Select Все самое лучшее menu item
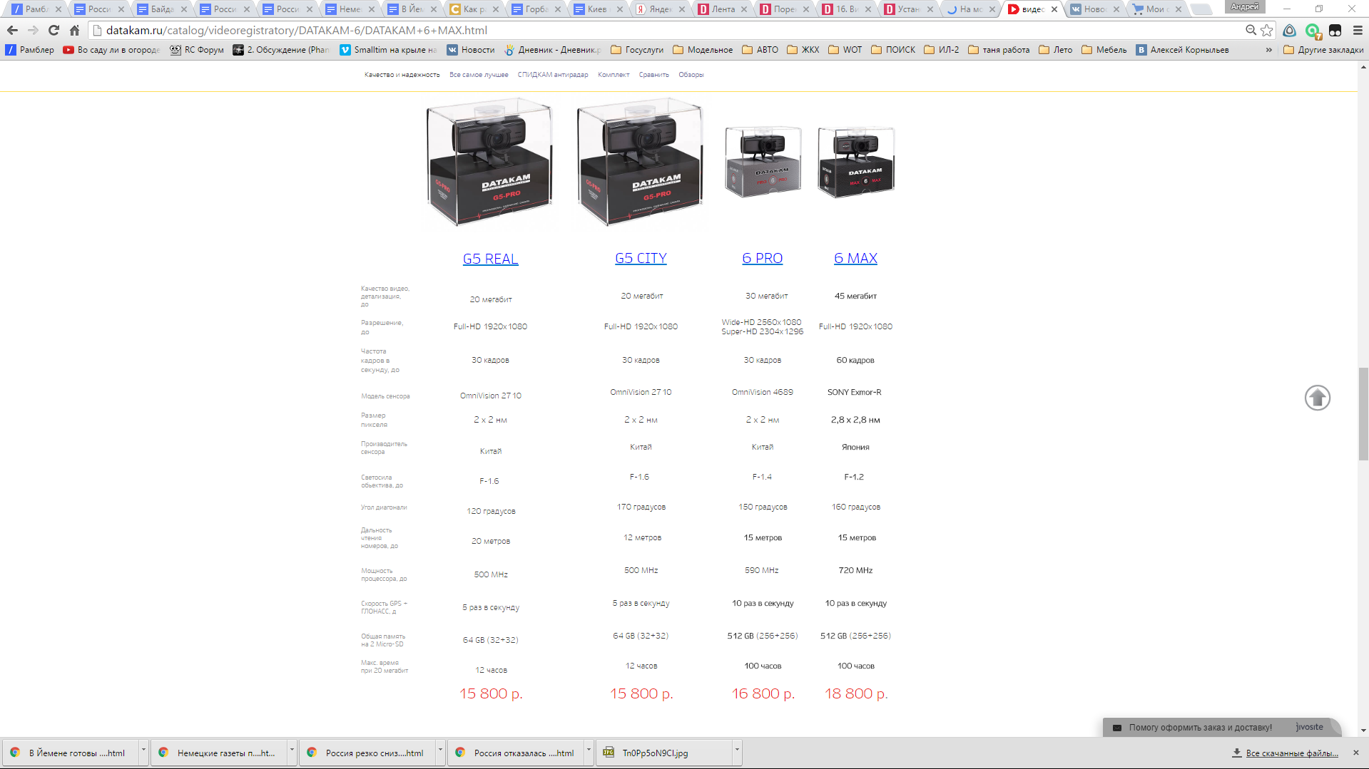This screenshot has height=769, width=1369. coord(479,75)
